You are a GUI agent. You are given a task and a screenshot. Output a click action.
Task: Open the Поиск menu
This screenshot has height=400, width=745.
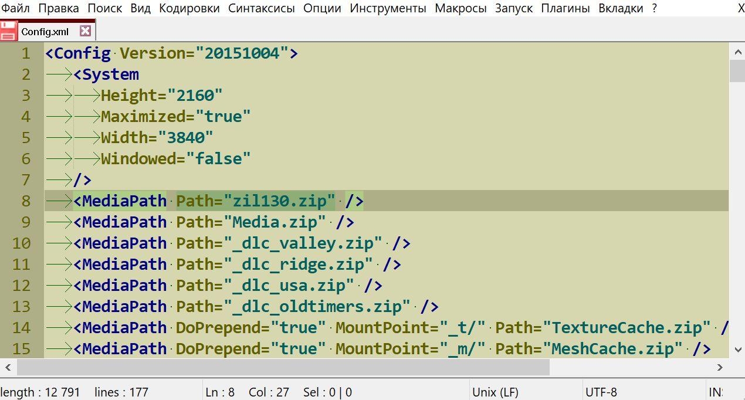pyautogui.click(x=105, y=8)
